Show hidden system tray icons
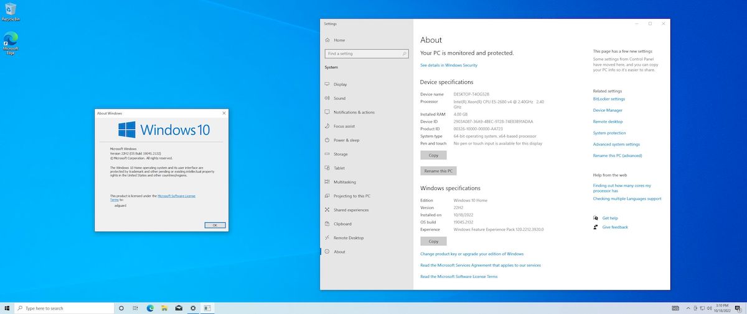This screenshot has width=747, height=314. 688,308
